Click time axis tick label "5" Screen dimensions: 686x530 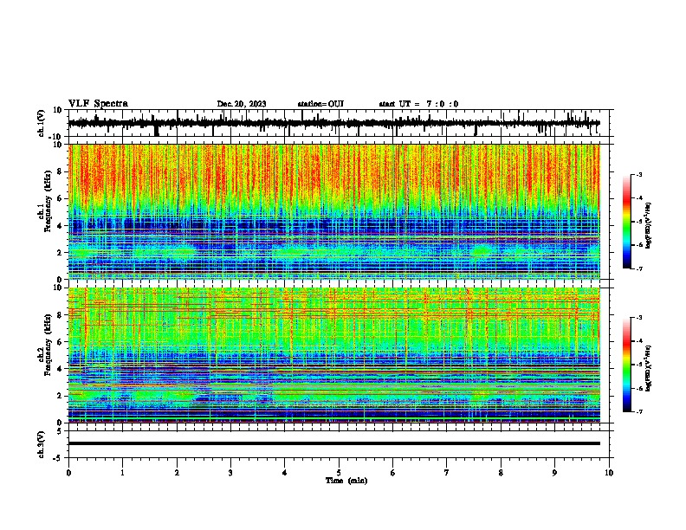click(x=339, y=473)
